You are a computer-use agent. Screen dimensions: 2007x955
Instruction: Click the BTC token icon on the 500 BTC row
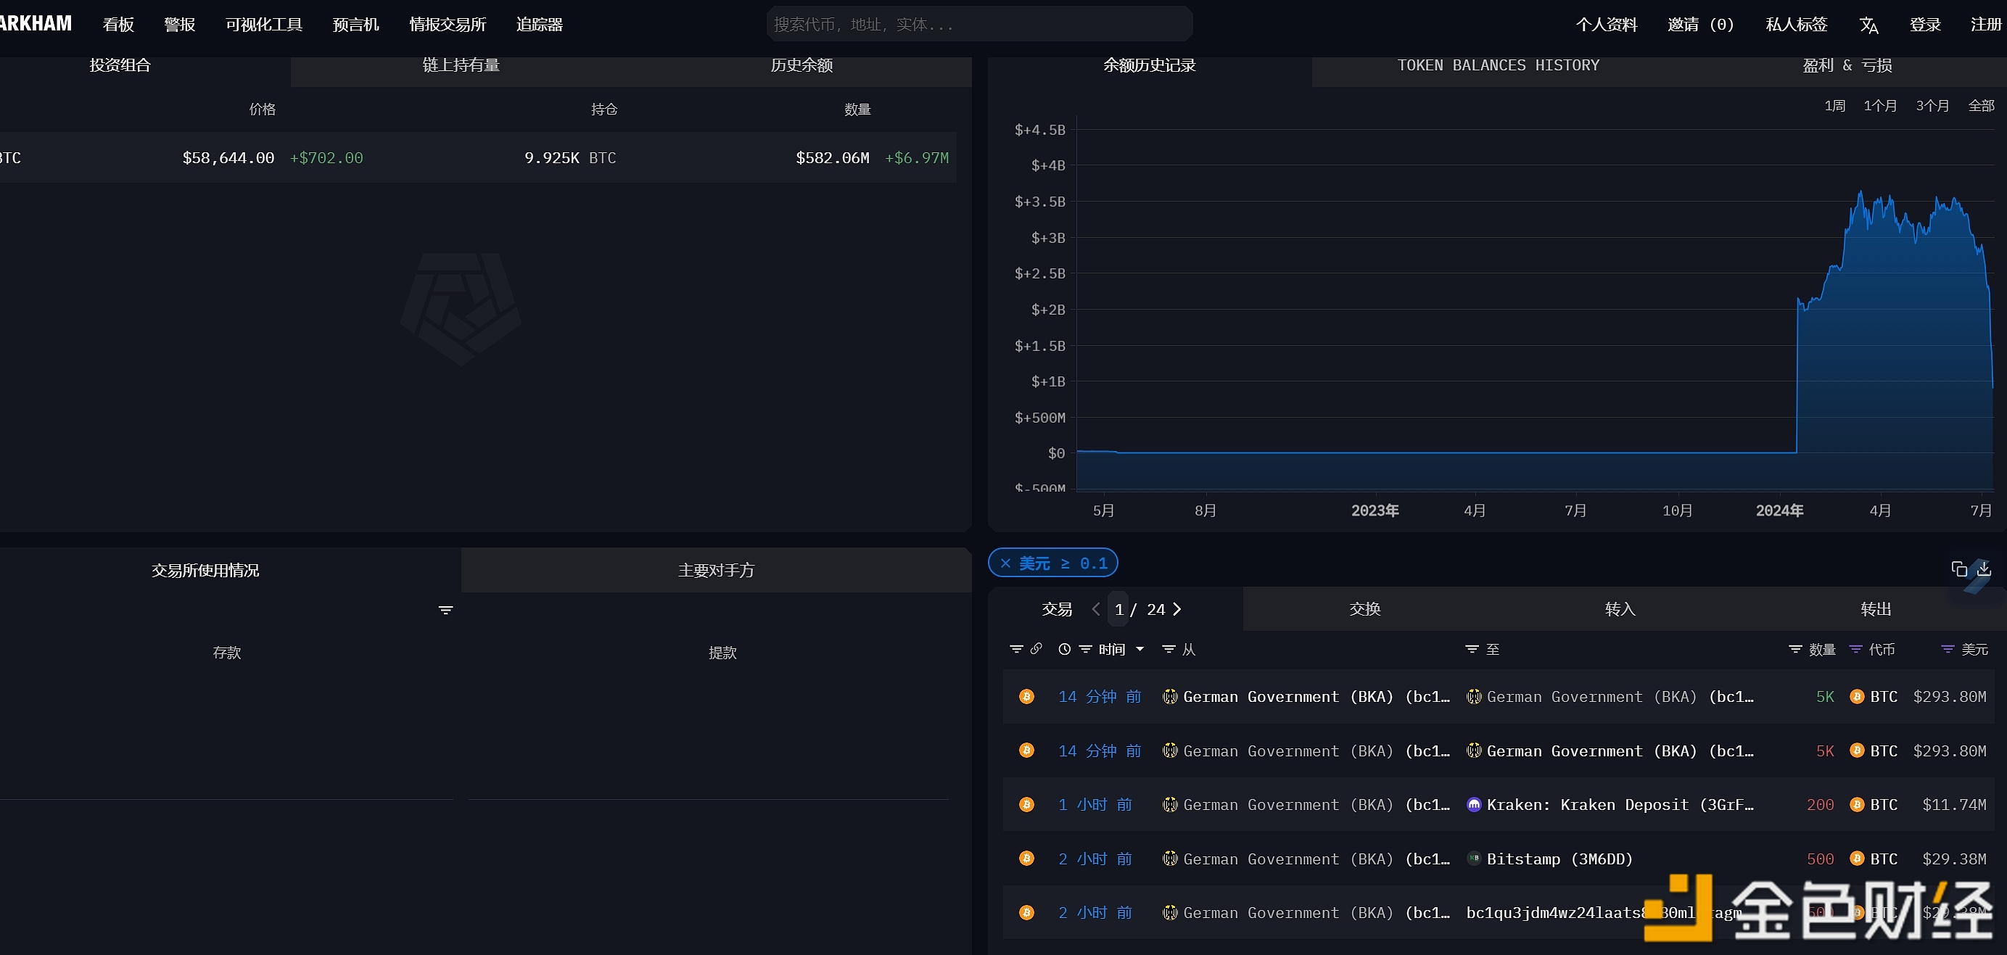(1858, 859)
